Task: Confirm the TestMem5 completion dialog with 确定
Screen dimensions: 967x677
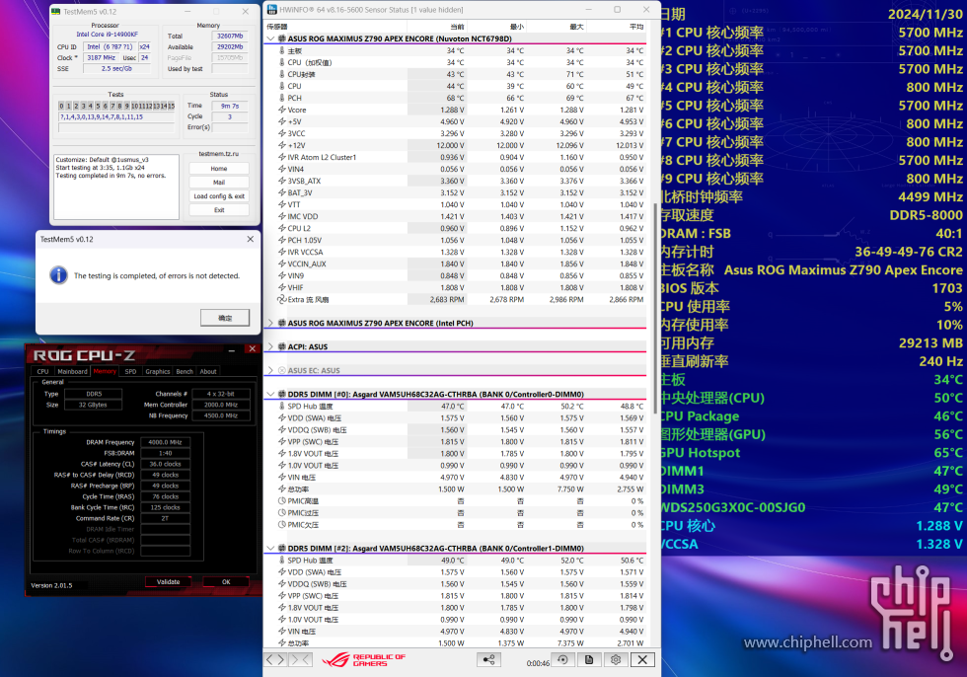Action: (x=225, y=318)
